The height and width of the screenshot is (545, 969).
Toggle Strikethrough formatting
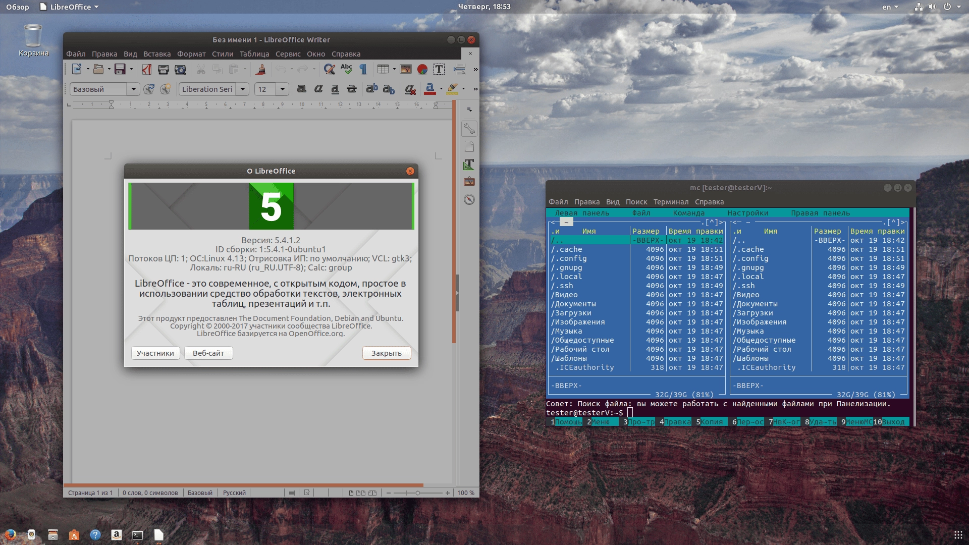coord(352,89)
